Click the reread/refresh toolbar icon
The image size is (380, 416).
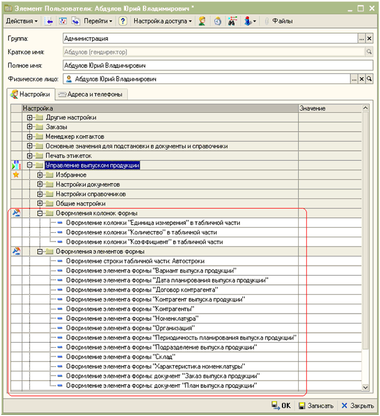(x=63, y=21)
